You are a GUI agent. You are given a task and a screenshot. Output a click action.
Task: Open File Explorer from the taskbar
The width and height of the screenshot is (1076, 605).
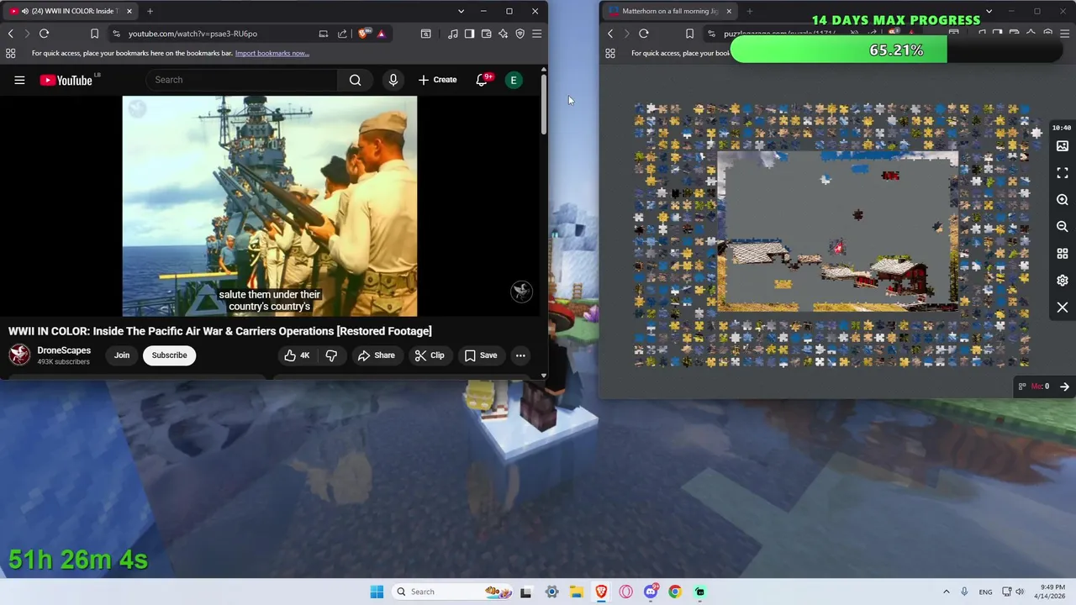(x=577, y=592)
